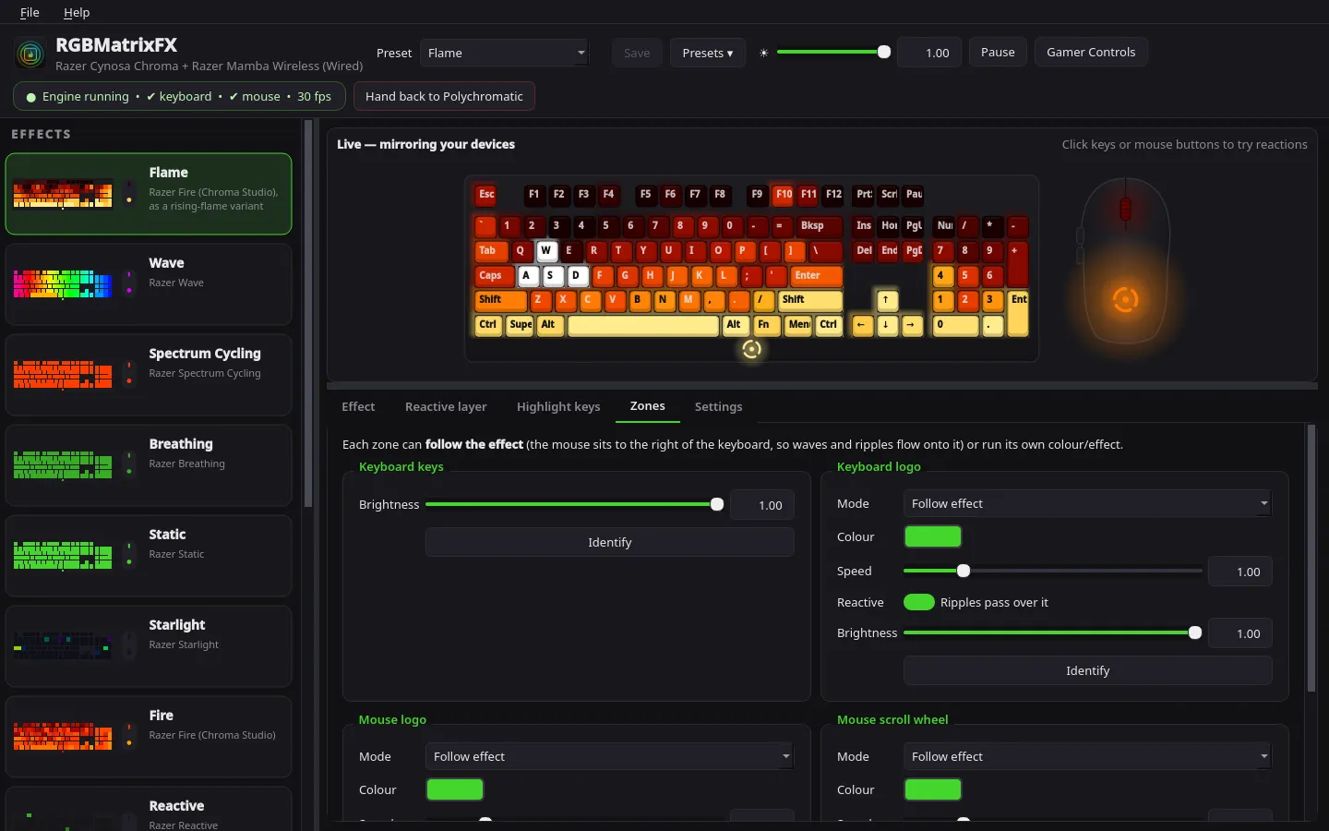1329x831 pixels.
Task: Click Keyboard logo Brightness slider handle
Action: [1195, 632]
